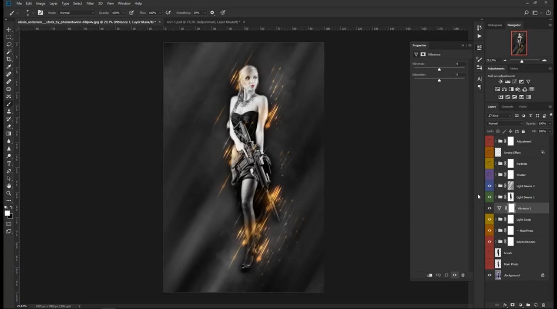The height and width of the screenshot is (309, 557).
Task: Select the Move tool
Action: point(9,30)
